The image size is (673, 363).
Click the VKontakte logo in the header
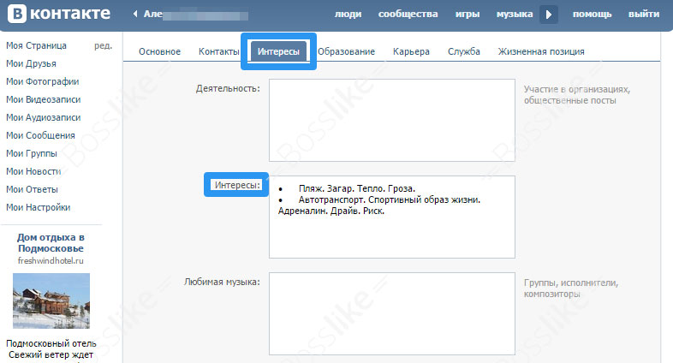click(59, 14)
